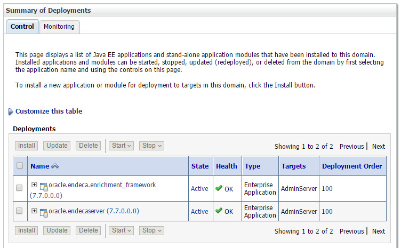This screenshot has width=401, height=248.
Task: Click the Deployments table heading
Action: point(34,129)
